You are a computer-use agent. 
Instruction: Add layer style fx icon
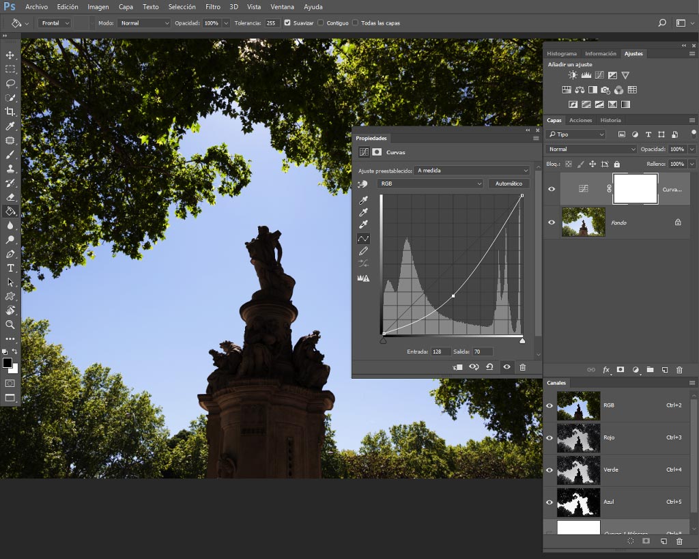606,370
